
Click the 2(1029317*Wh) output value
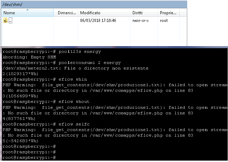tap(20, 74)
